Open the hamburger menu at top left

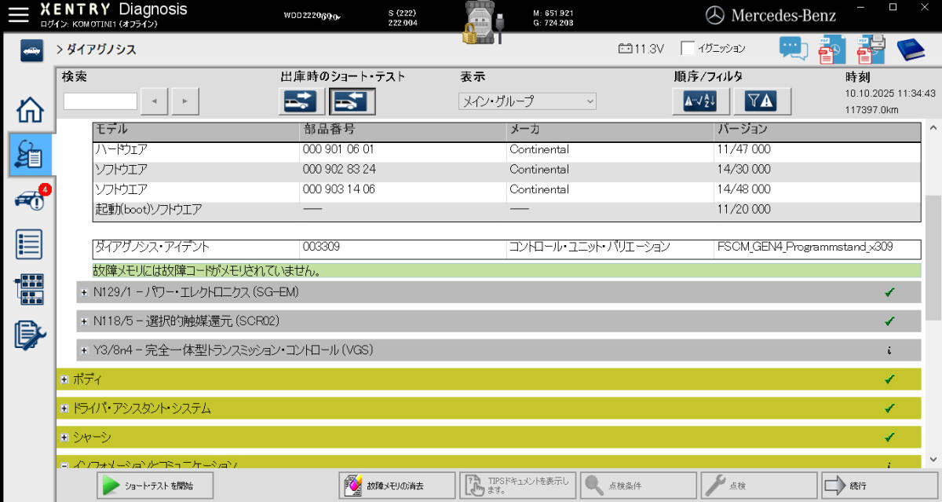(17, 13)
